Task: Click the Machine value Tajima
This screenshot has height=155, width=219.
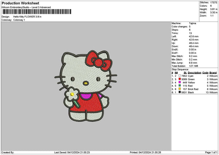Action: pyautogui.click(x=192, y=23)
